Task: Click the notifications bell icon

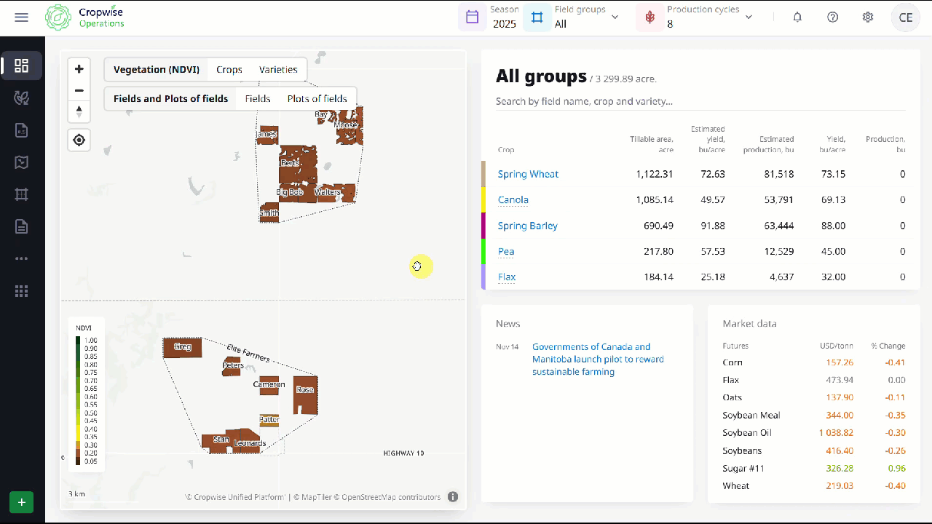Action: point(797,17)
